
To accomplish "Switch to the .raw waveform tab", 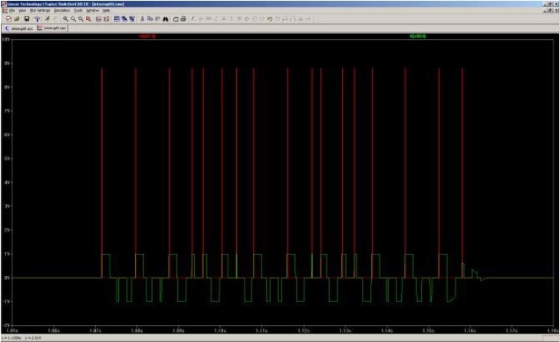I will pos(52,28).
